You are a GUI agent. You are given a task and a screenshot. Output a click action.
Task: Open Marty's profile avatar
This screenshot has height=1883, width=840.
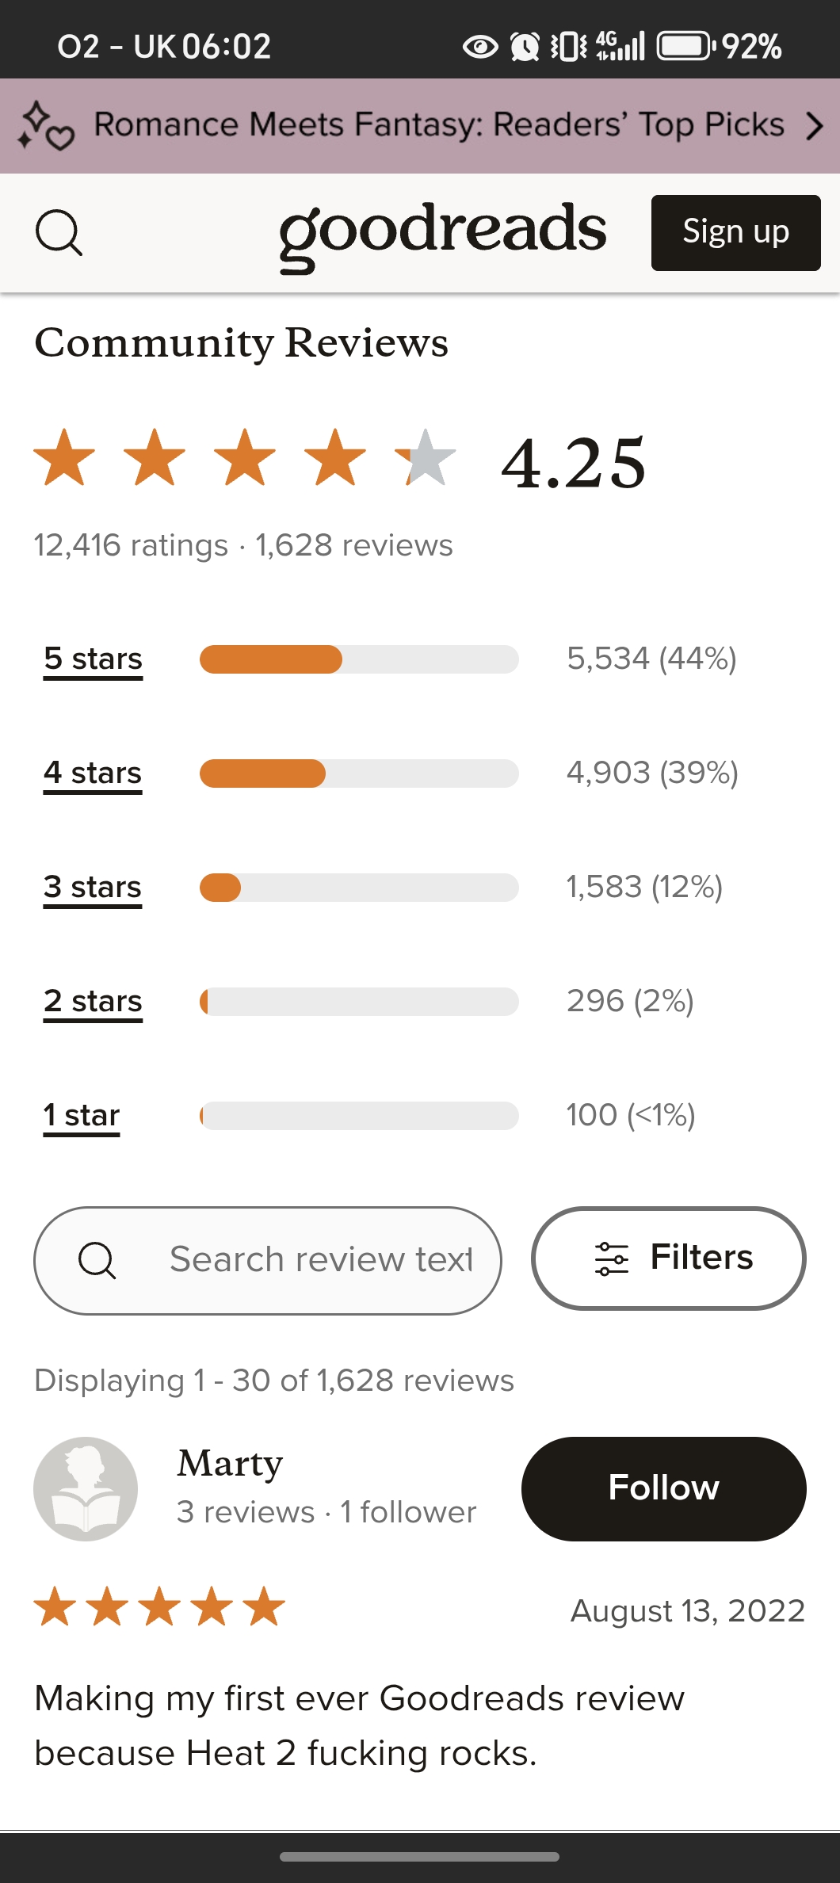pyautogui.click(x=86, y=1488)
